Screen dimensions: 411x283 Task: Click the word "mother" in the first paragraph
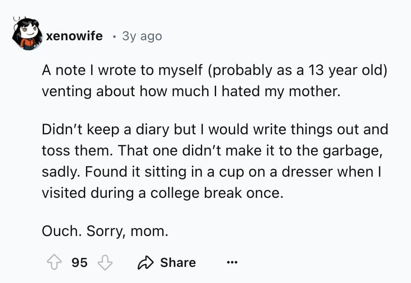[314, 92]
